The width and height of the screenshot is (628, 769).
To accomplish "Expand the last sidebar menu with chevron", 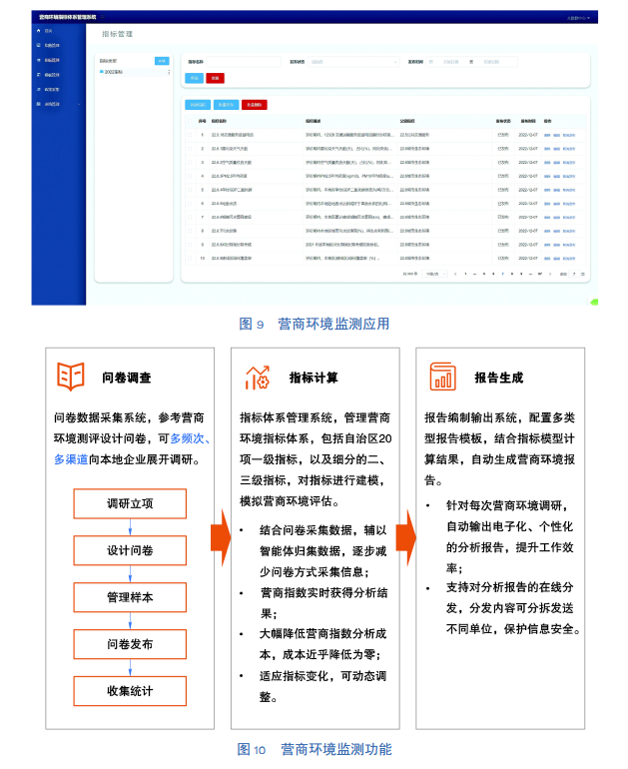I will click(84, 103).
